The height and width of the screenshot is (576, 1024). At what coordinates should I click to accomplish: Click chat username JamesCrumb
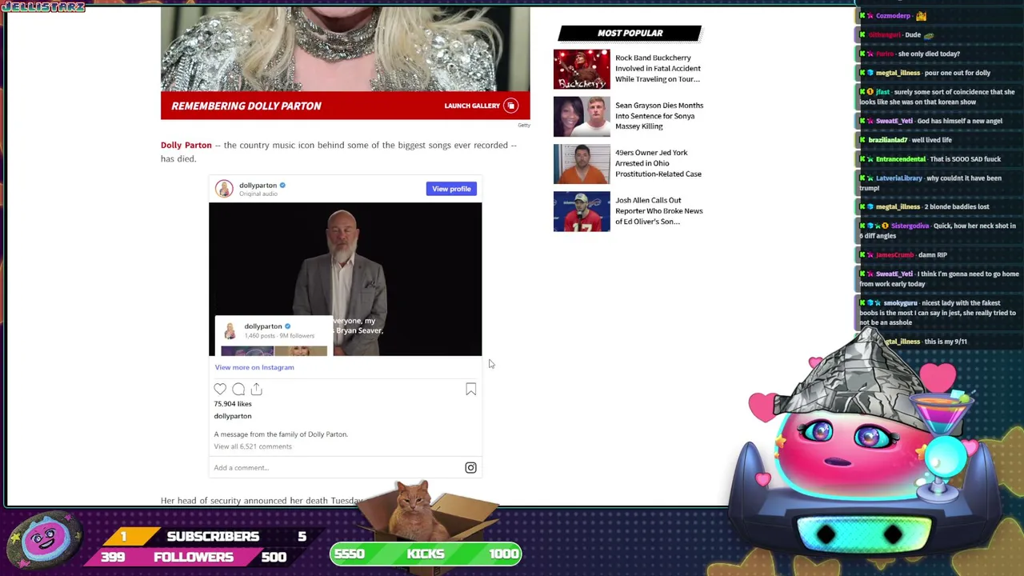point(894,255)
